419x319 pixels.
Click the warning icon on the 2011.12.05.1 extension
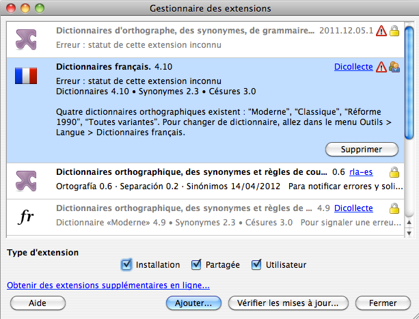[x=381, y=31]
